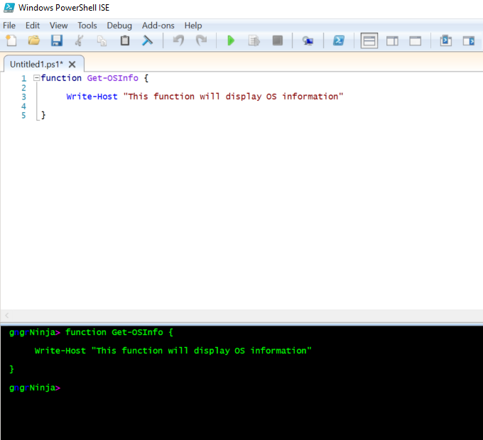This screenshot has height=440, width=483.
Task: Open the Debug menu
Action: (119, 26)
